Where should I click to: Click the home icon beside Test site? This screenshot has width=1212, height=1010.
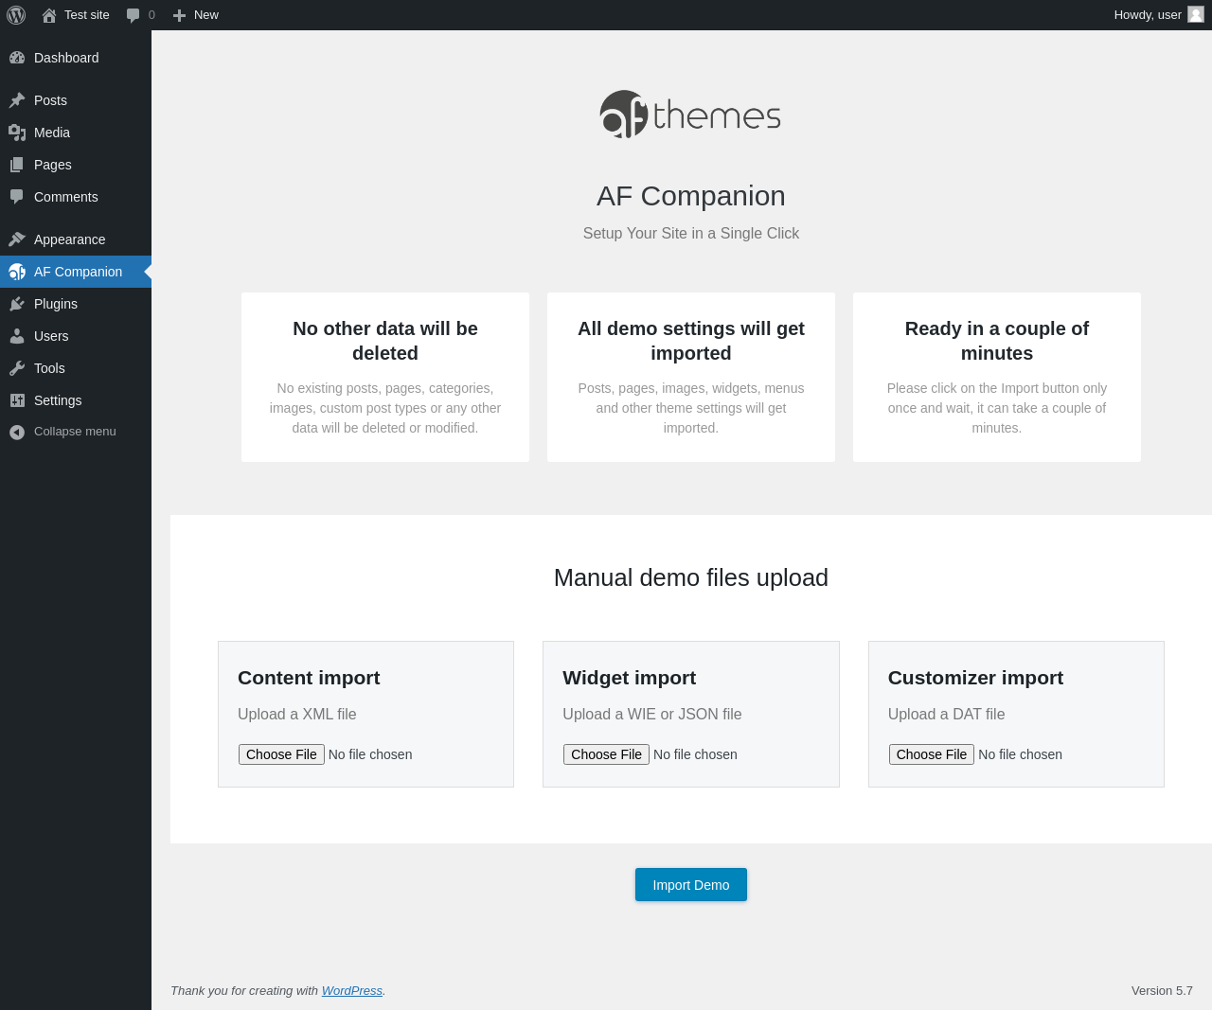tap(49, 15)
